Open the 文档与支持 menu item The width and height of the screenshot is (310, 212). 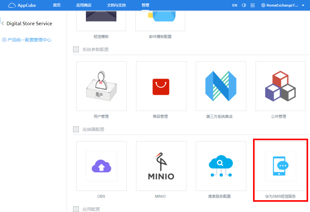(x=116, y=5)
